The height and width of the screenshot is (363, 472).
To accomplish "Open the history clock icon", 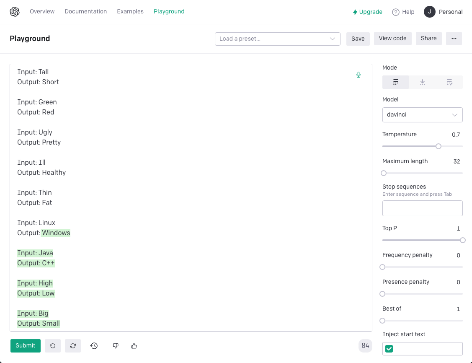I will 94,346.
